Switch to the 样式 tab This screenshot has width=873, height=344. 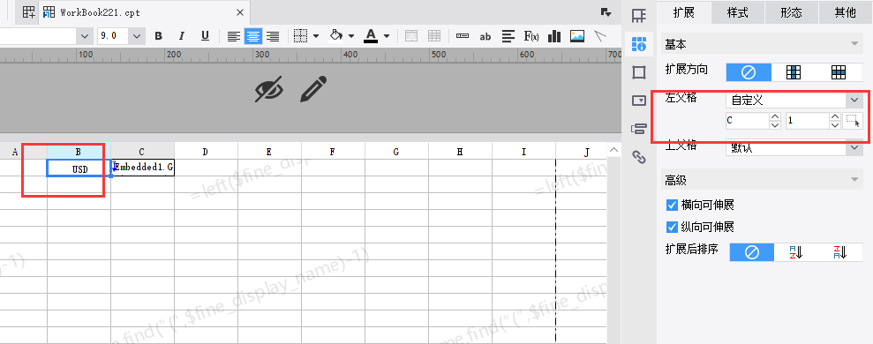738,12
